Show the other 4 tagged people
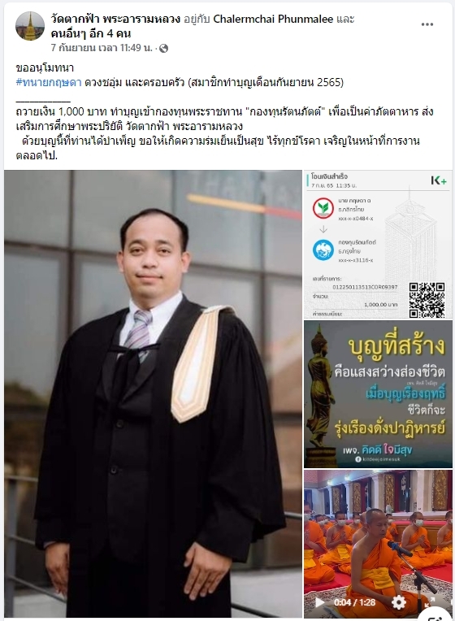 coord(91,33)
